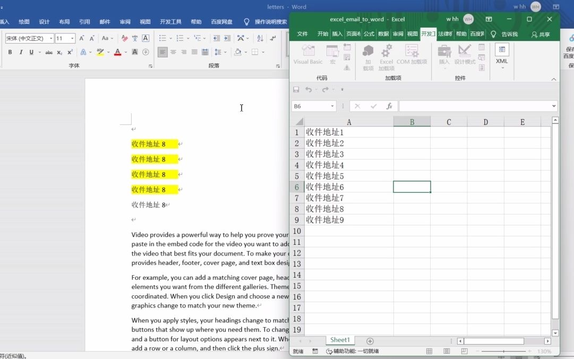Open the 邮件 ribbon tab in Word
The height and width of the screenshot is (359, 574).
(x=104, y=22)
